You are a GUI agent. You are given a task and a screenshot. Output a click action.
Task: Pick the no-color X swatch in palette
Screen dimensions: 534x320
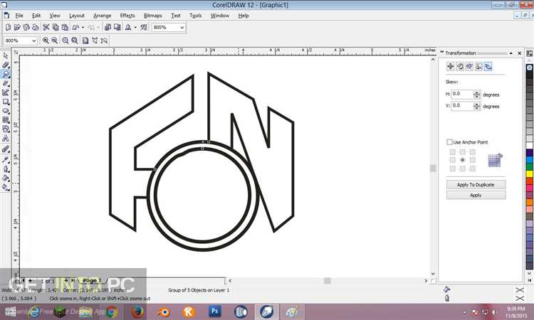[529, 68]
